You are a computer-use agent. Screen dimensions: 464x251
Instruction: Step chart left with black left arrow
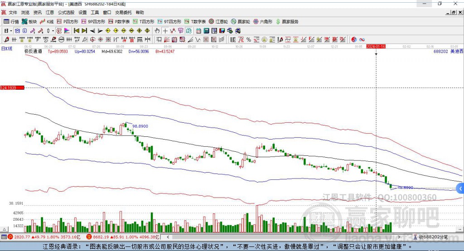point(92,31)
